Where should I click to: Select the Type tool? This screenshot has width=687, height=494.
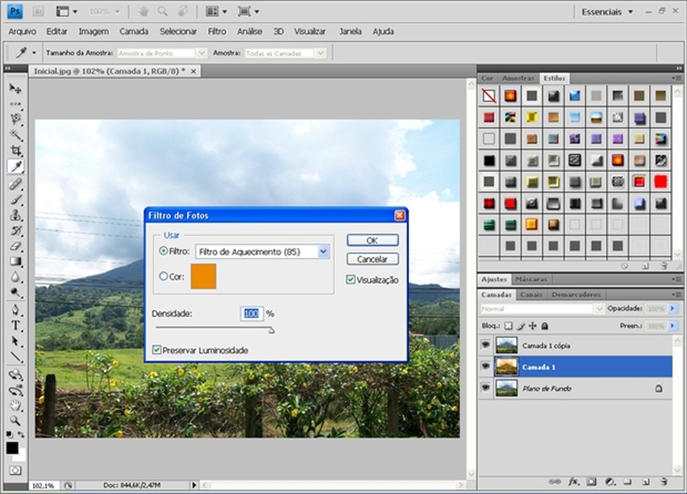15,326
